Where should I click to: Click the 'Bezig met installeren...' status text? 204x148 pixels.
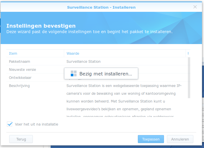106,74
